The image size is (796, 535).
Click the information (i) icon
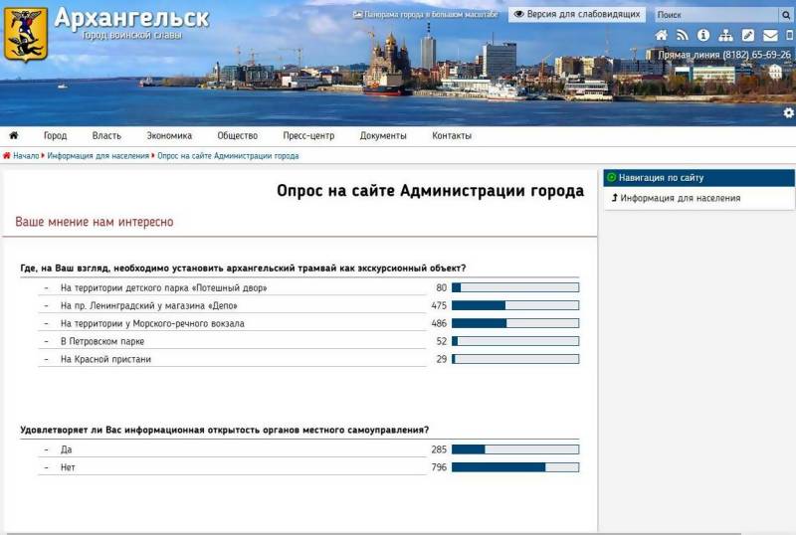pyautogui.click(x=703, y=35)
